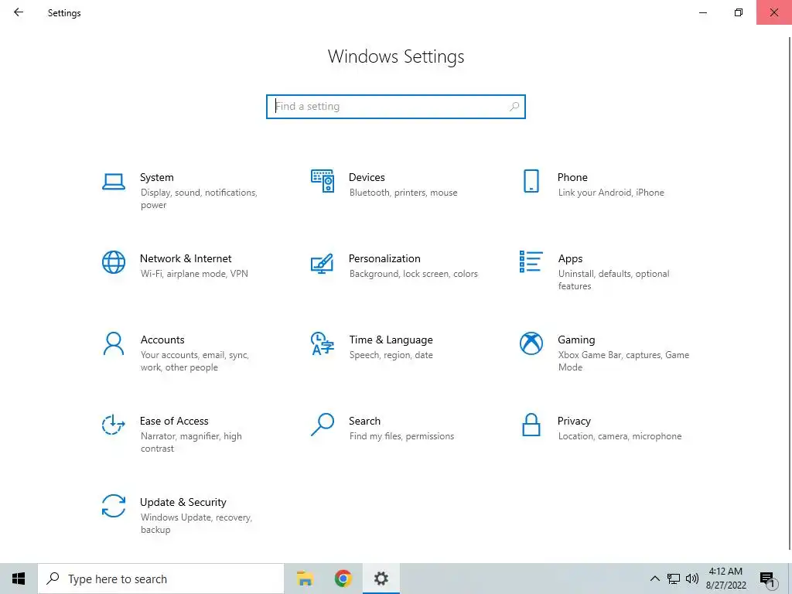The height and width of the screenshot is (594, 792).
Task: Click "Xbox Game Bar, captures, Game Mode" text
Action: click(623, 361)
